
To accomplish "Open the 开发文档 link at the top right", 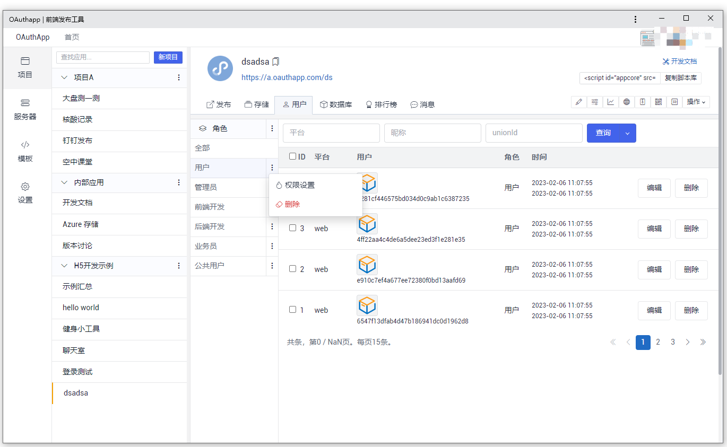I will coord(680,62).
